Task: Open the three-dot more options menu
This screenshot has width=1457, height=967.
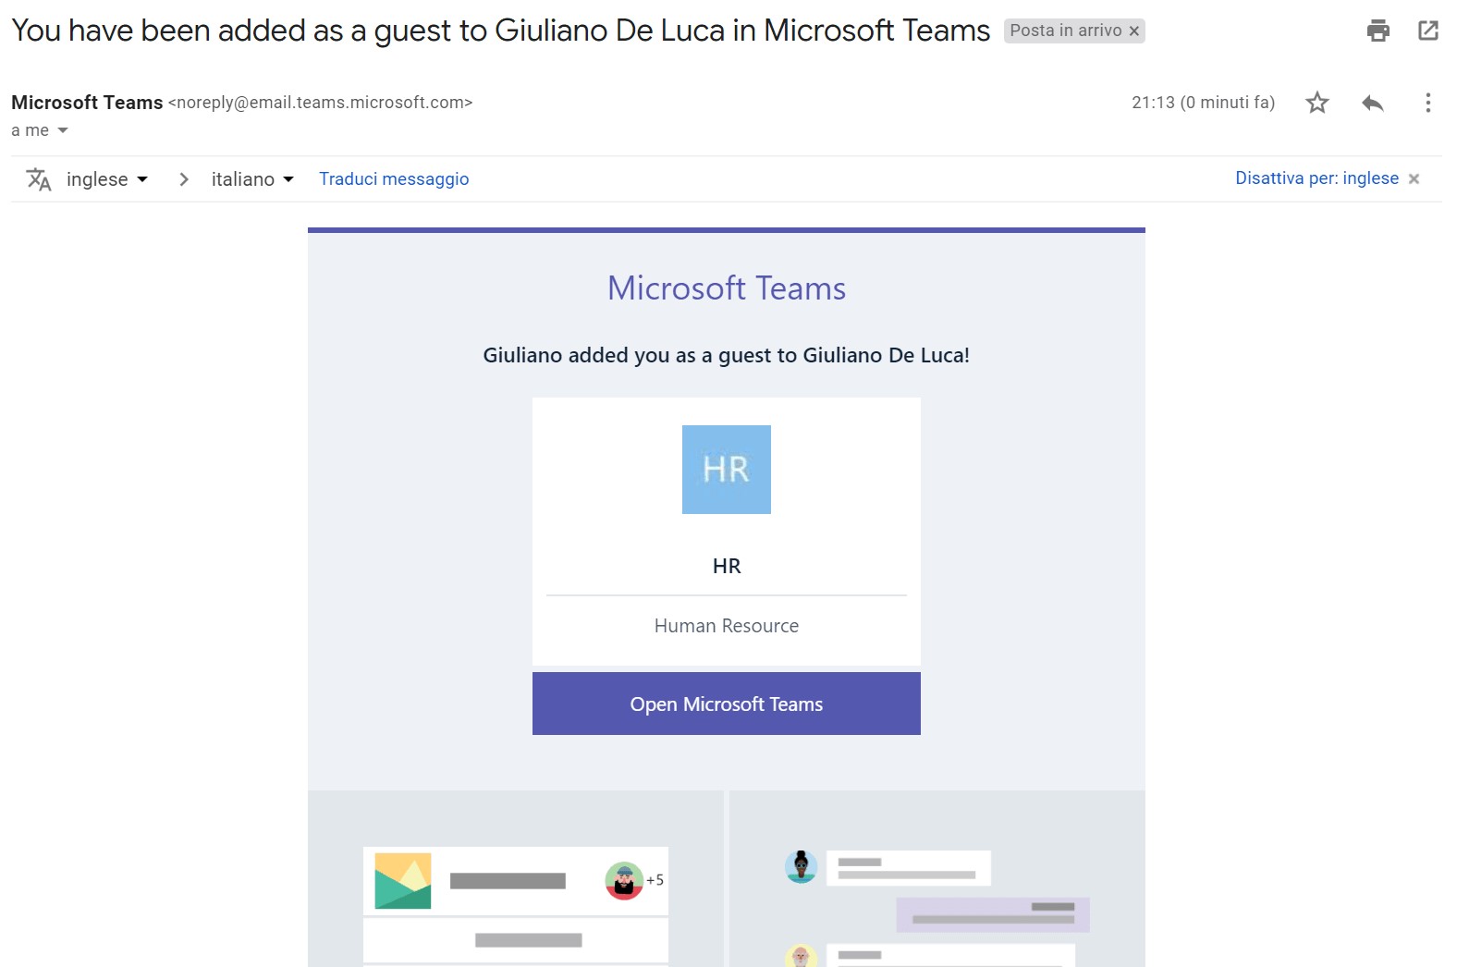Action: [1428, 103]
